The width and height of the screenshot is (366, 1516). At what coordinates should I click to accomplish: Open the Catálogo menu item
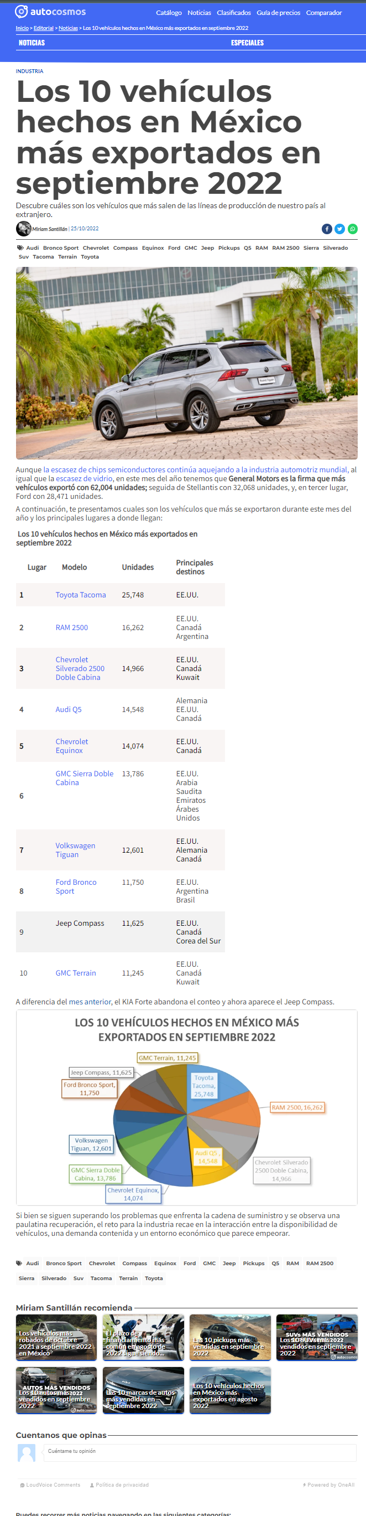pos(169,12)
